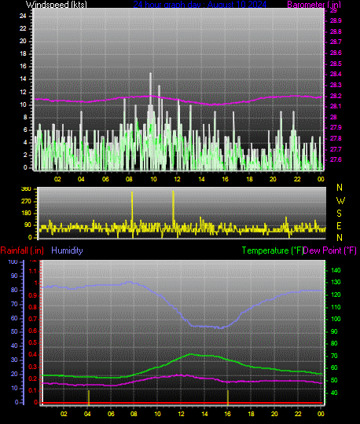
Task: Click the yellow rainfall marker at hour 04
Action: pos(89,397)
